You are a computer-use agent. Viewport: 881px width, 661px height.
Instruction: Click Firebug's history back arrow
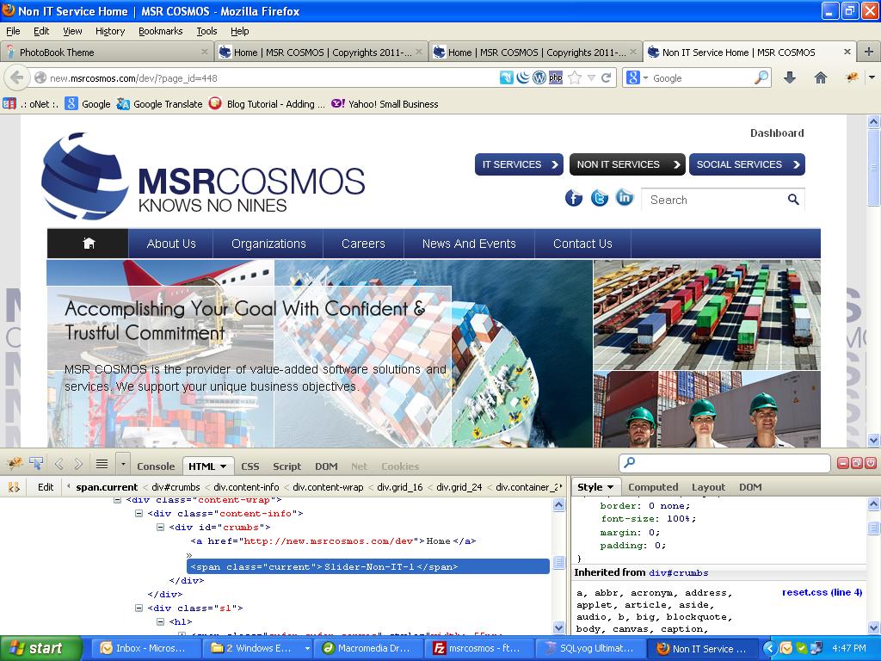59,464
